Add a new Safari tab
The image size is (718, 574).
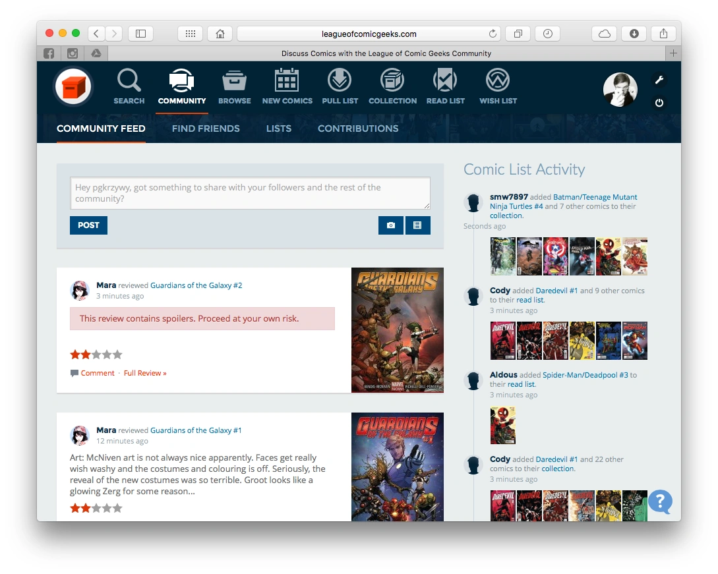point(673,53)
